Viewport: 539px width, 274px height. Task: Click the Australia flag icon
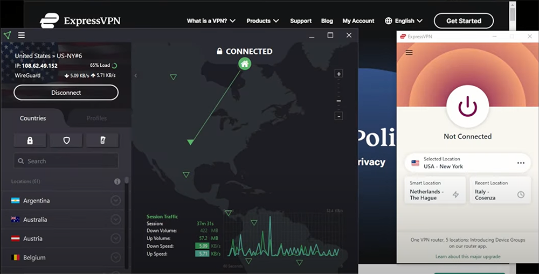tap(15, 220)
